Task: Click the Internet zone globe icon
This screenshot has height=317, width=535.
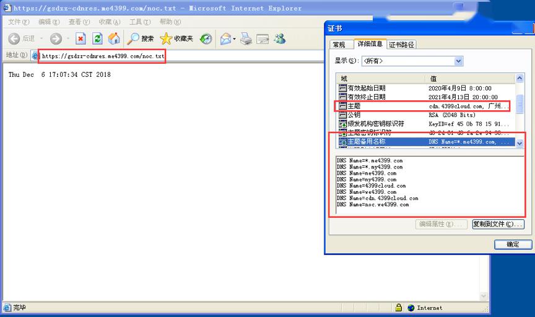Action: (411, 308)
